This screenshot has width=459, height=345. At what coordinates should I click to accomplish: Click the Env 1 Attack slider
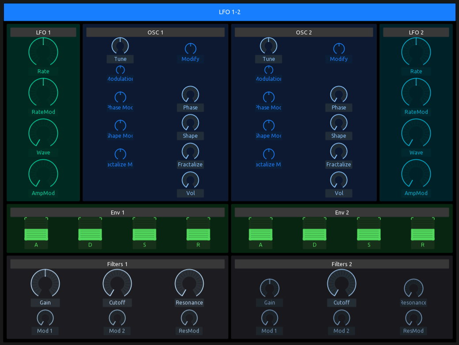click(36, 229)
